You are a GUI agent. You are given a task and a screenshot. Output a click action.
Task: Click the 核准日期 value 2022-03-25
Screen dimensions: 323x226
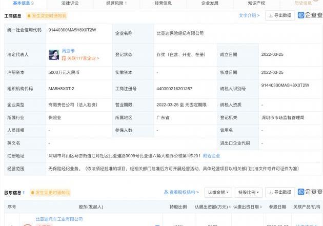[x=272, y=72]
